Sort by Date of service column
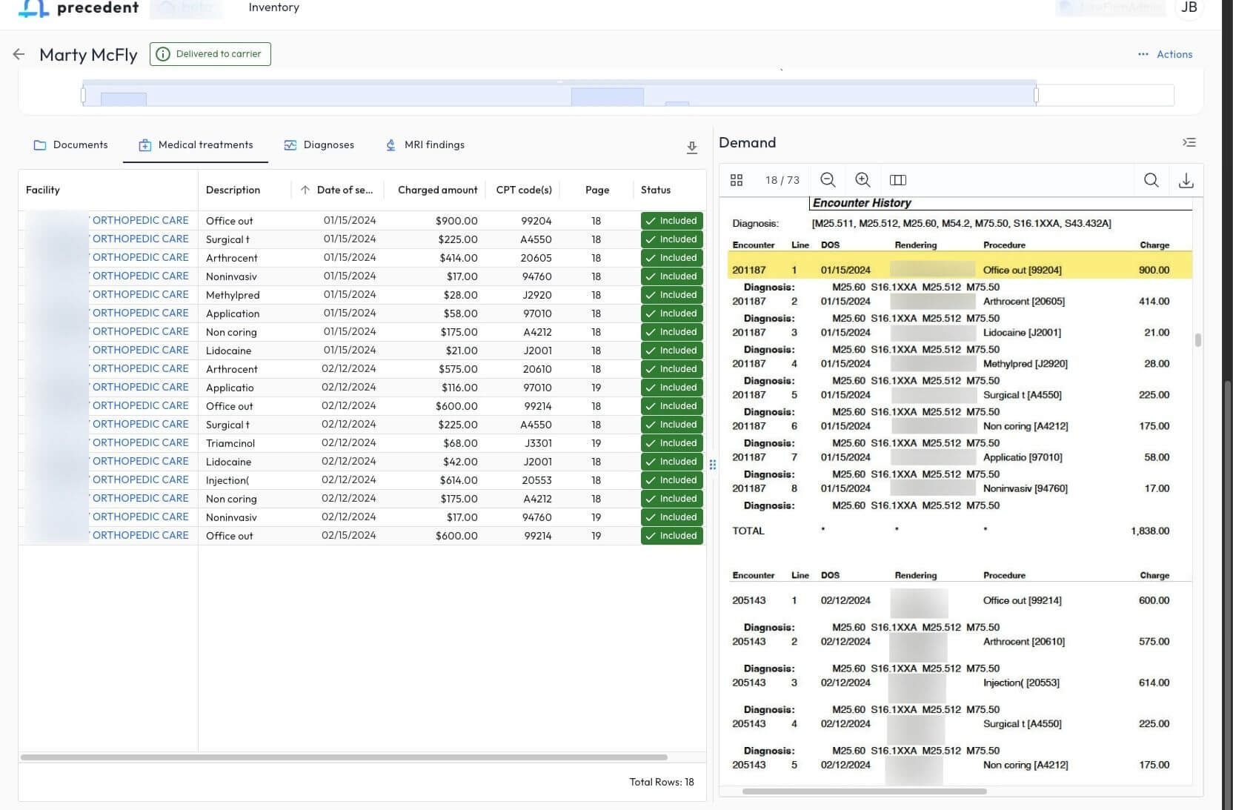The width and height of the screenshot is (1233, 810). (x=344, y=190)
